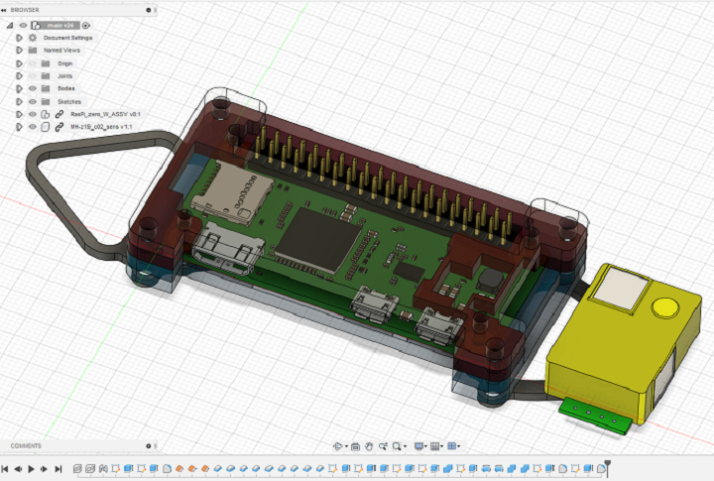Expand the RasPi_zero_W_ASSY node
Screen dimensions: 714x481
point(19,114)
